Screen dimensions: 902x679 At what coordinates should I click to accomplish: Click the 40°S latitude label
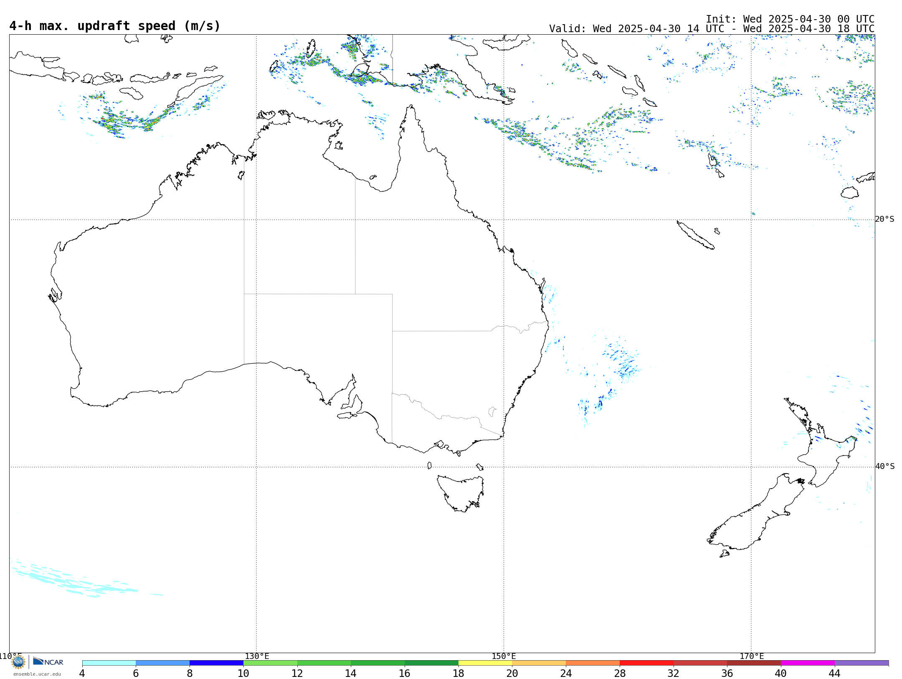[884, 466]
